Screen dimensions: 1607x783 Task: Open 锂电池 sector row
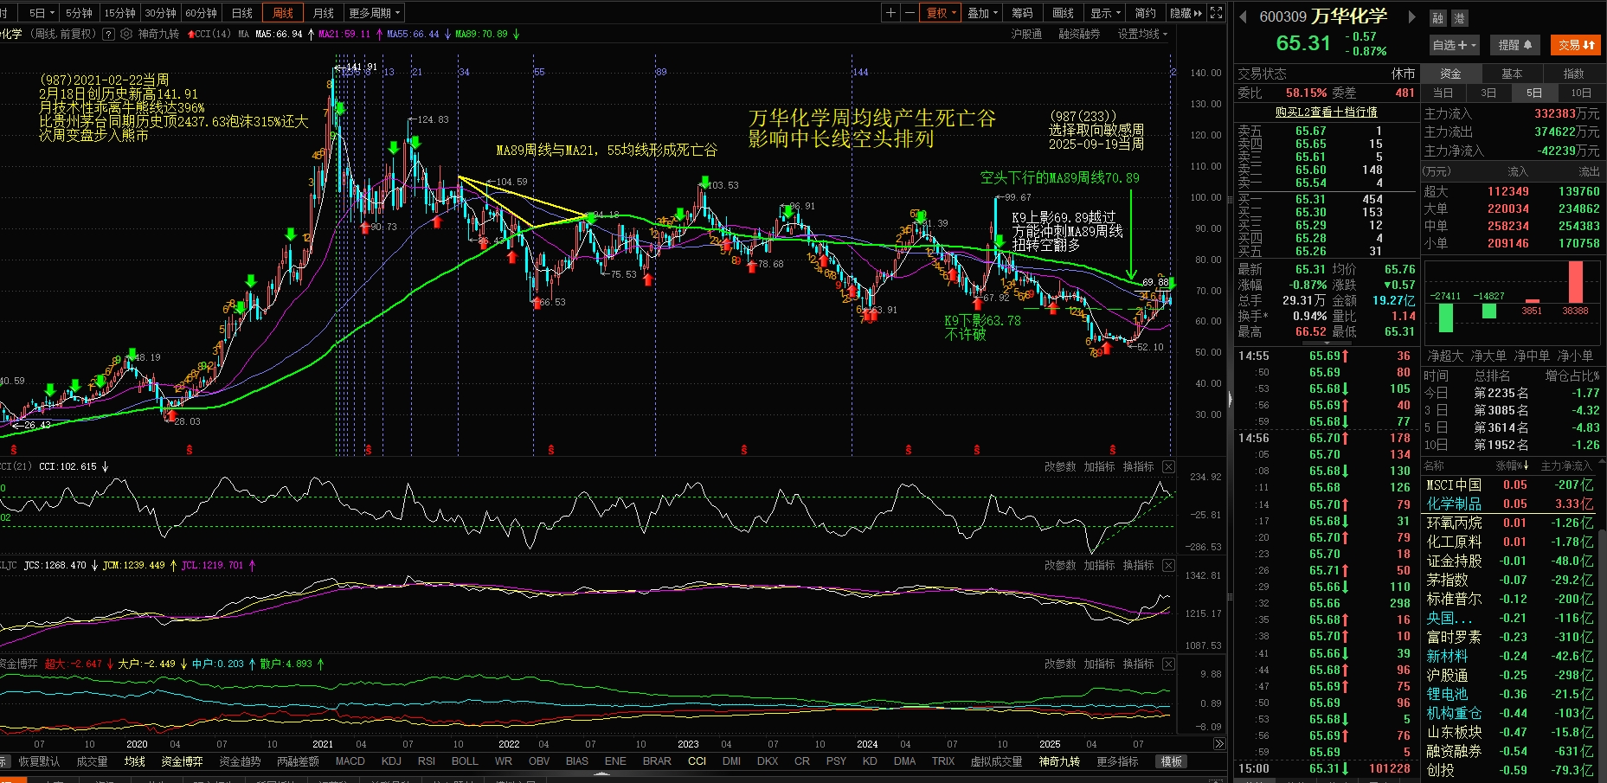click(x=1510, y=694)
